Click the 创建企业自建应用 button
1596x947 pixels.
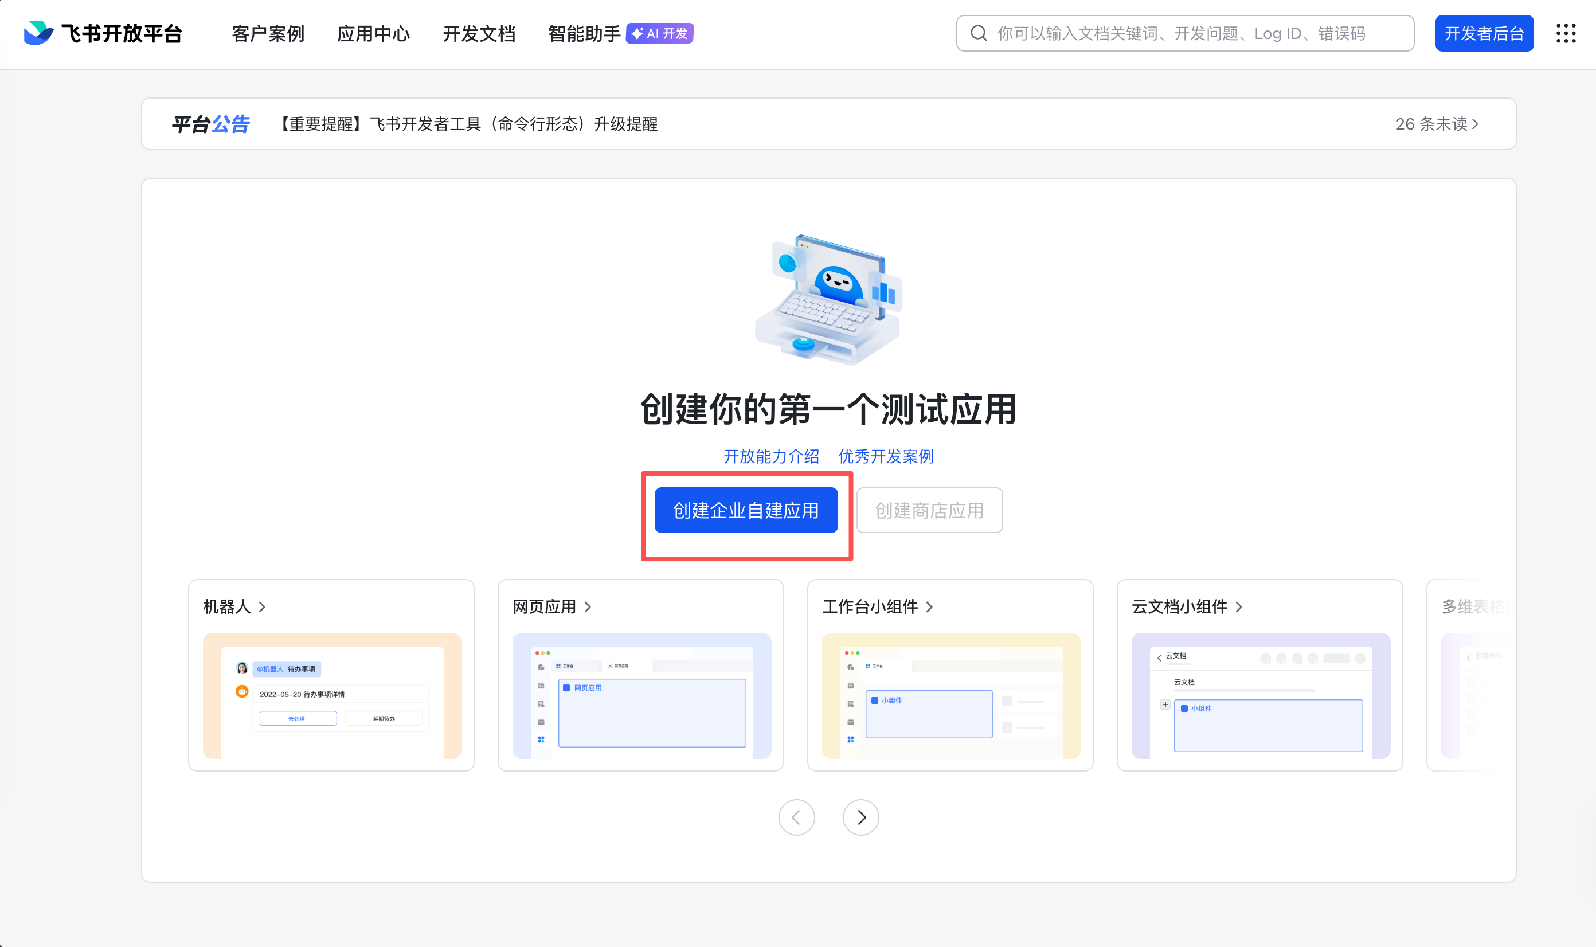[745, 510]
